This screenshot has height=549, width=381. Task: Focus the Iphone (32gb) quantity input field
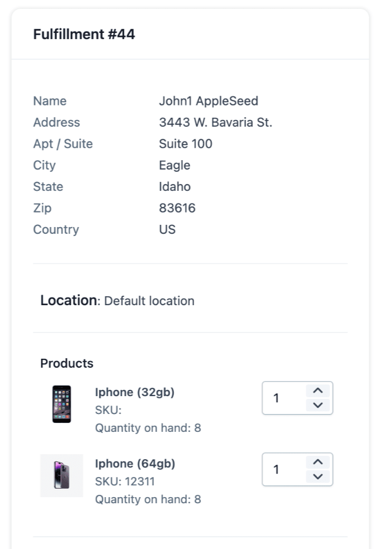[x=297, y=398]
